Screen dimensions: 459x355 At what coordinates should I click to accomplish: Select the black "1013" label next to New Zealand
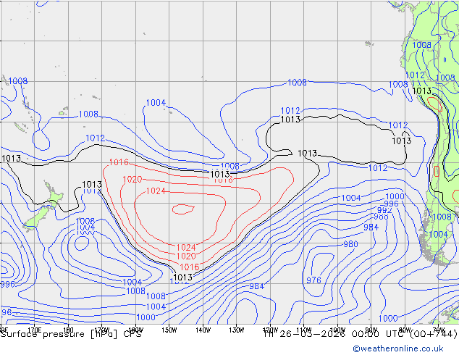point(92,185)
